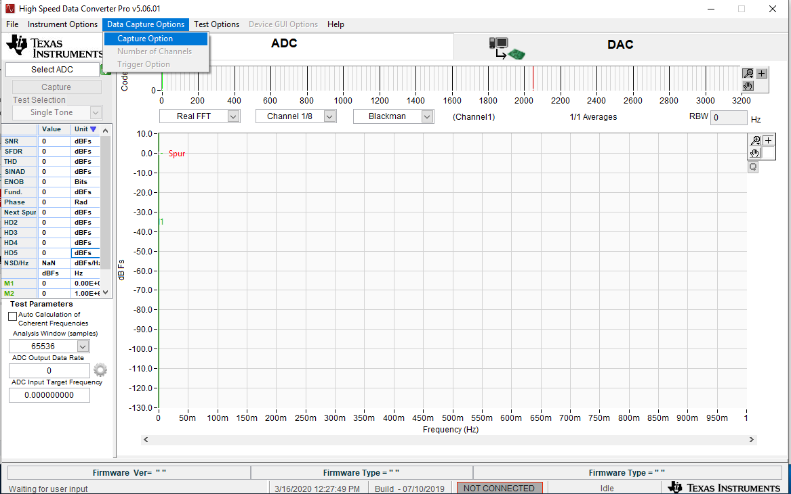Screen dimensions: 791x494
Task: Open the File menu
Action: click(x=12, y=24)
